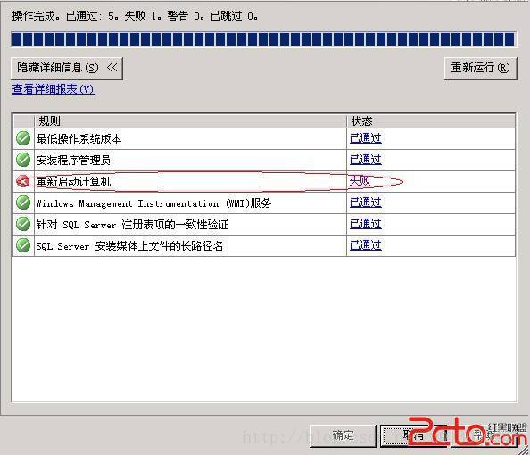
Task: Select 针对 SQL Server 注册表项的一致性验证 text
Action: 132,225
